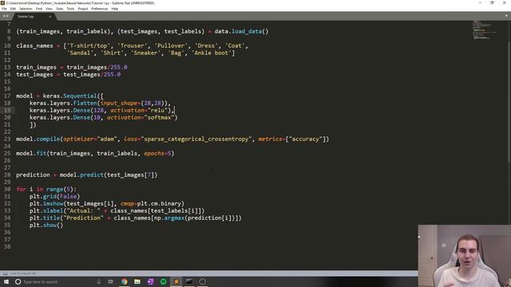This screenshot has width=511, height=287.
Task: Open Task View from taskbar
Action: click(110, 281)
